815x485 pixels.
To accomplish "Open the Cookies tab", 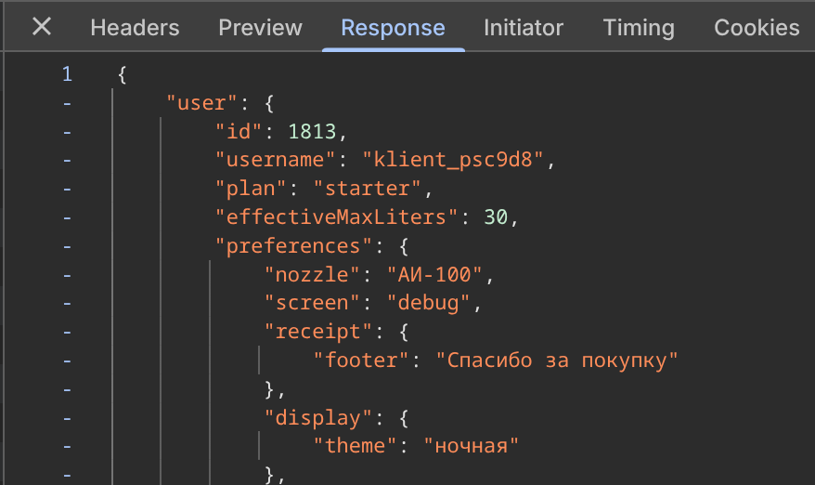I will pos(757,28).
